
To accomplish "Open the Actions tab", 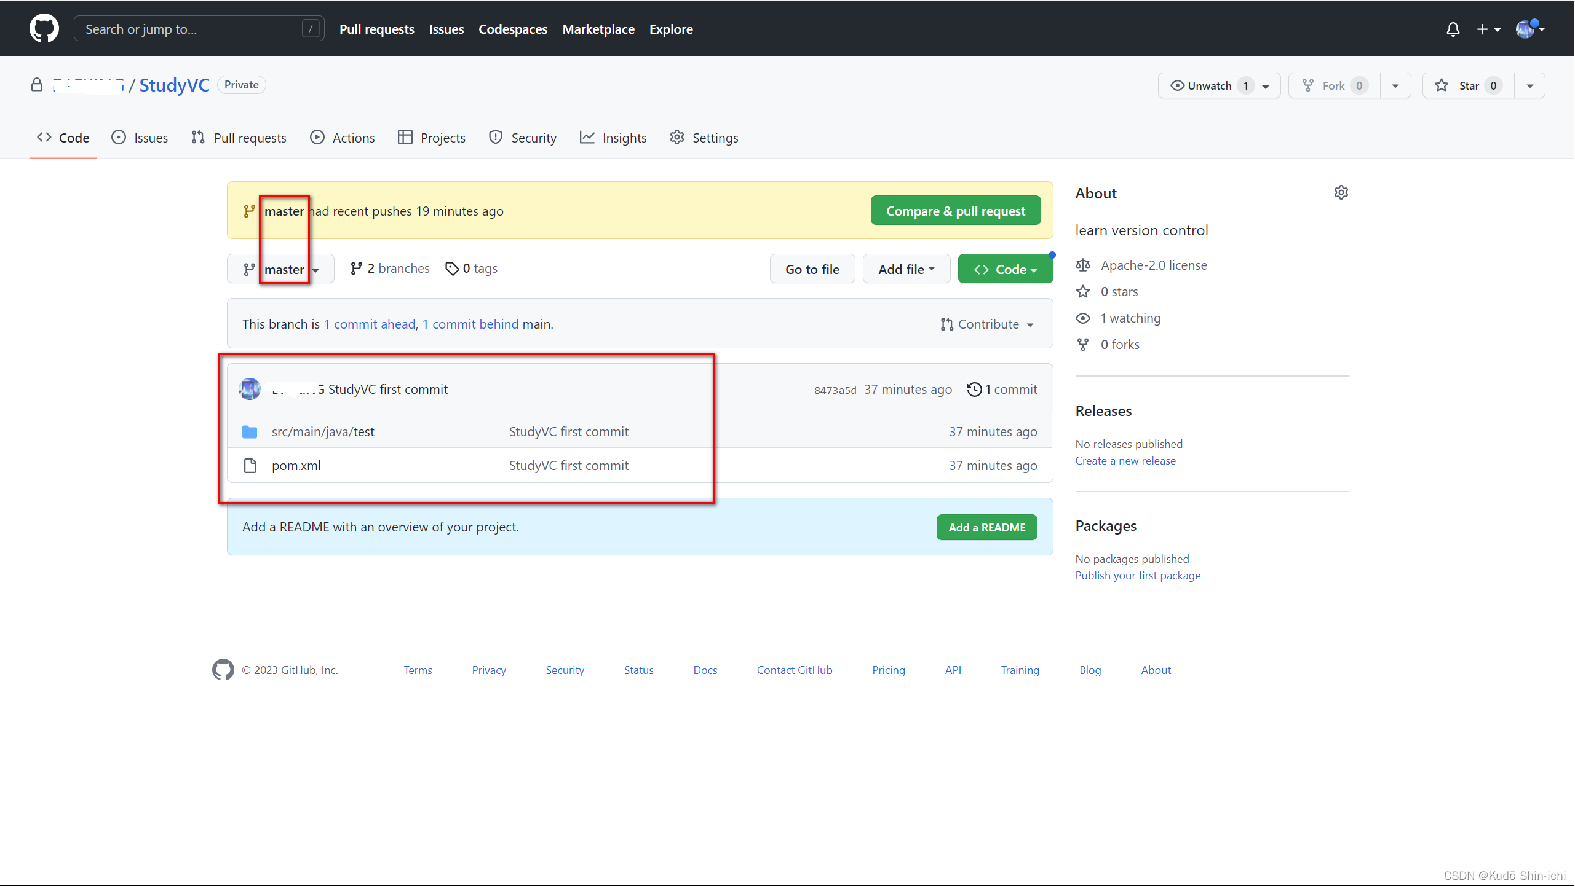I will tap(342, 138).
